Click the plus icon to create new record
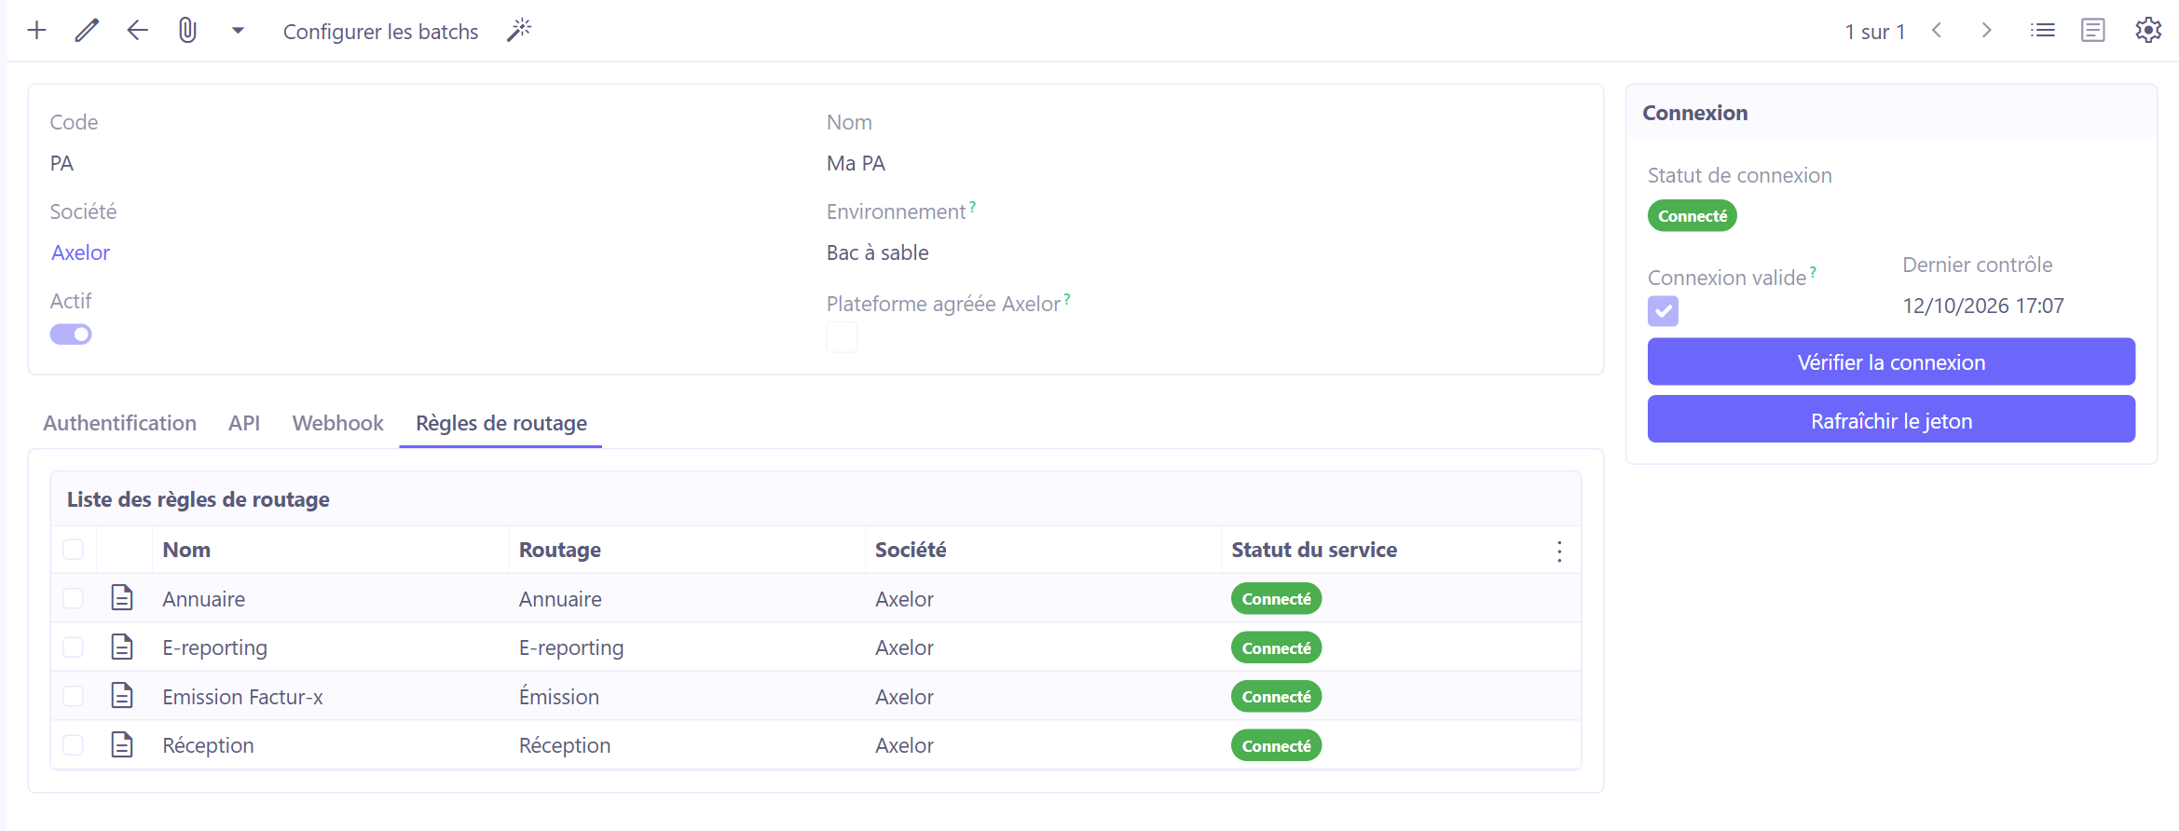The width and height of the screenshot is (2179, 831). coord(37,31)
